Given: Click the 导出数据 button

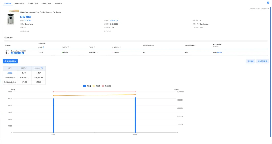Looking at the screenshot, I should tap(250, 61).
